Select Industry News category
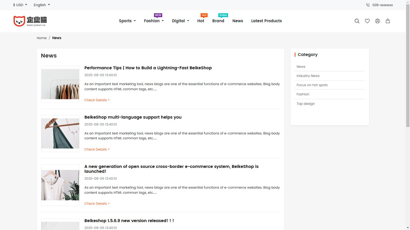 coord(308,76)
